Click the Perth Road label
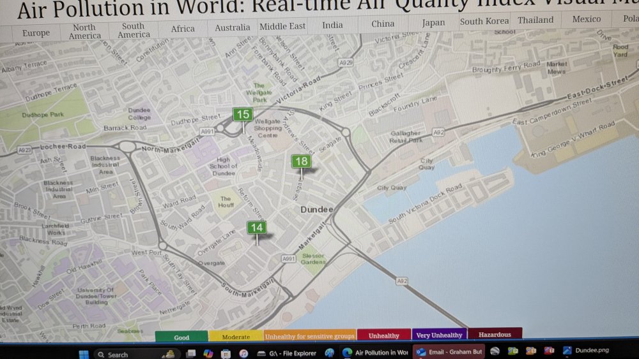 (x=89, y=326)
